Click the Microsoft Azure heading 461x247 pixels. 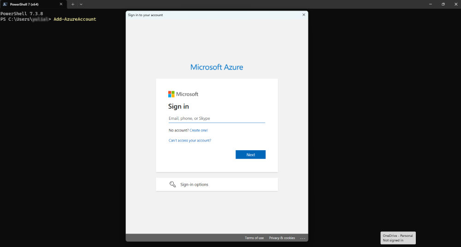(x=217, y=67)
